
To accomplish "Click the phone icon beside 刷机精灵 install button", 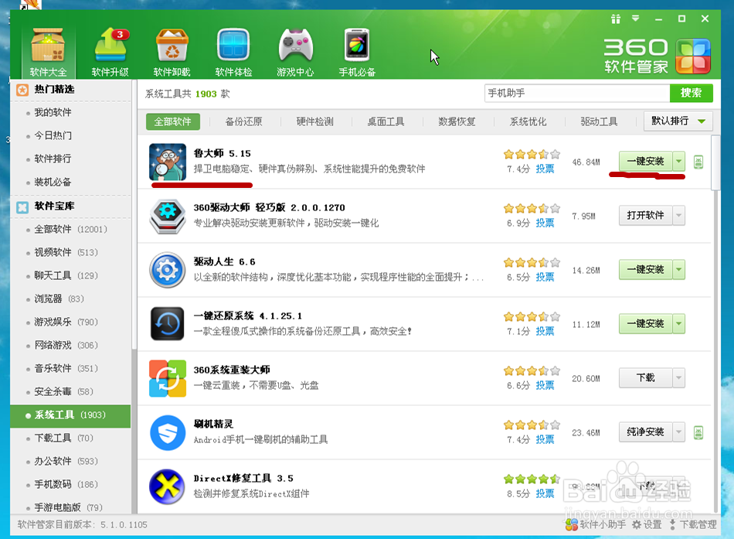I will tap(698, 432).
